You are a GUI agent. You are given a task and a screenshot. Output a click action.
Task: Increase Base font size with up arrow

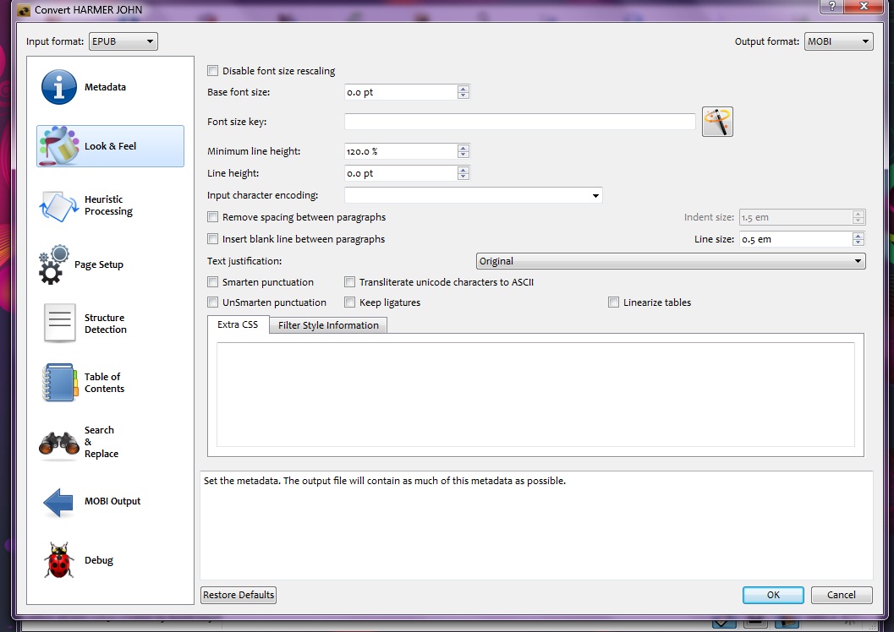tap(463, 88)
